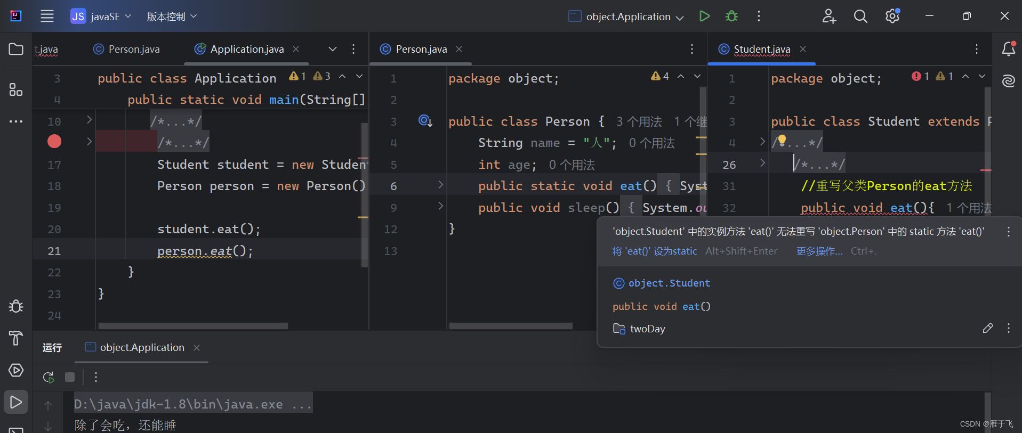
Task: Toggle the breakpoint in Application.java gutter
Action: tap(54, 141)
